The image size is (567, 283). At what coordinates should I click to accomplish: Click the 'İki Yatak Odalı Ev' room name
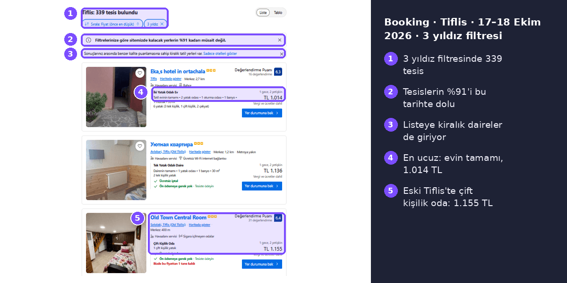pyautogui.click(x=166, y=92)
